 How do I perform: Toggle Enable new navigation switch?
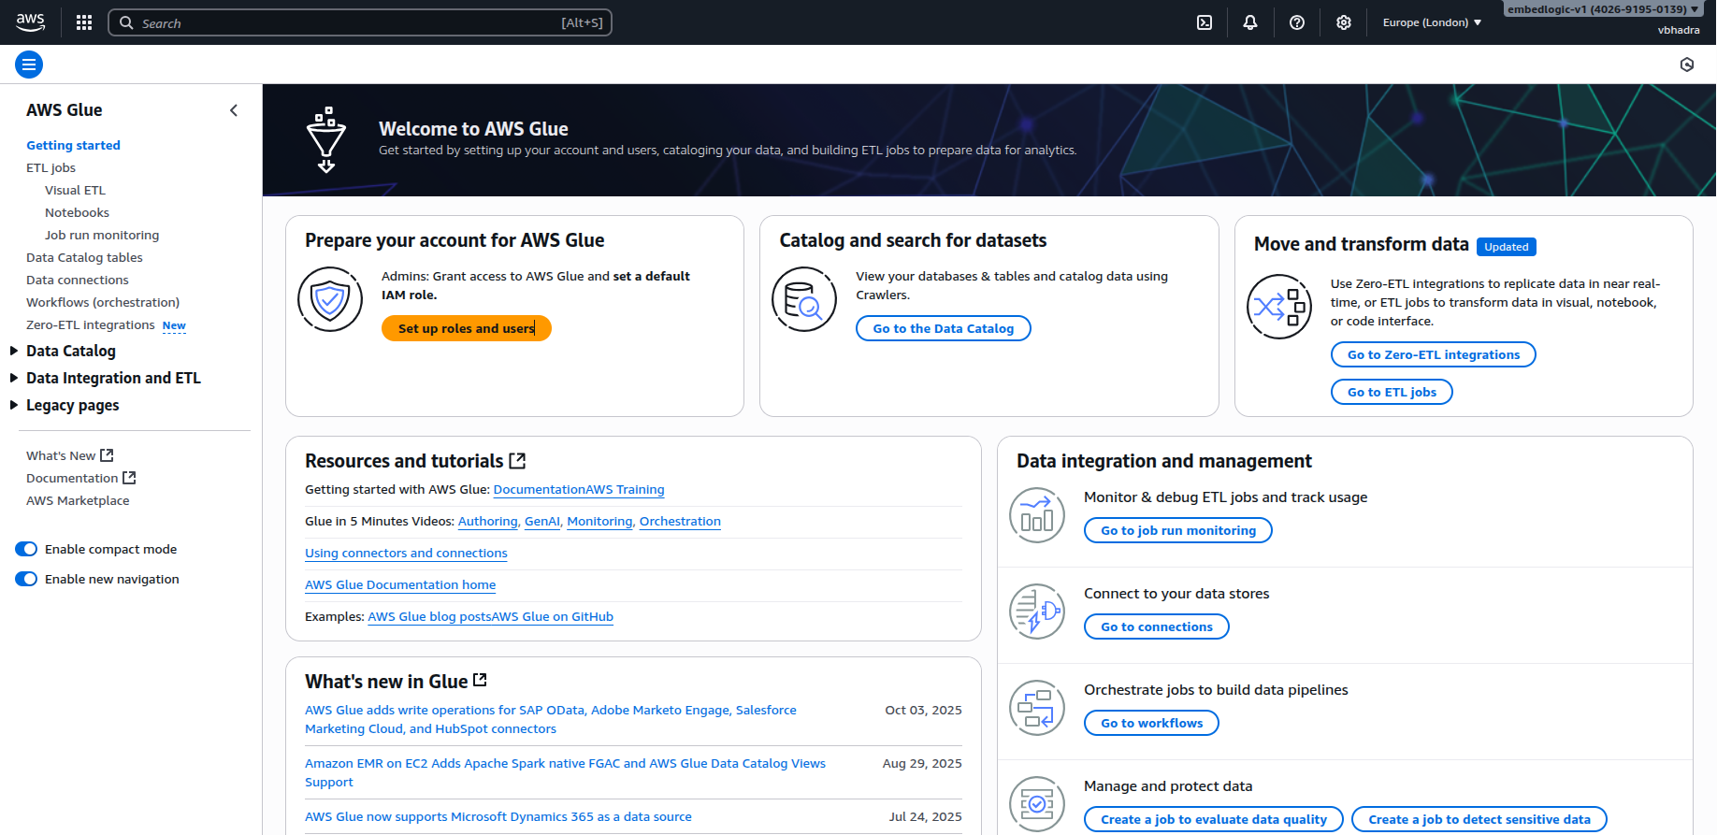click(26, 579)
